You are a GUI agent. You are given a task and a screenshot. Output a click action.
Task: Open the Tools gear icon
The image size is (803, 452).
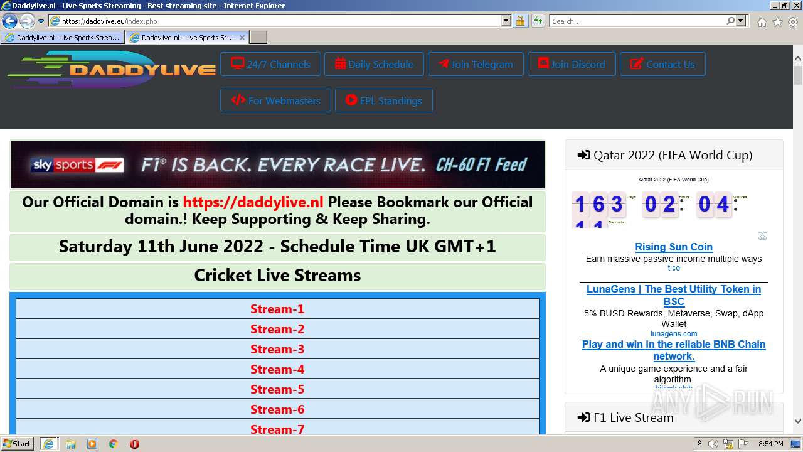pos(793,22)
